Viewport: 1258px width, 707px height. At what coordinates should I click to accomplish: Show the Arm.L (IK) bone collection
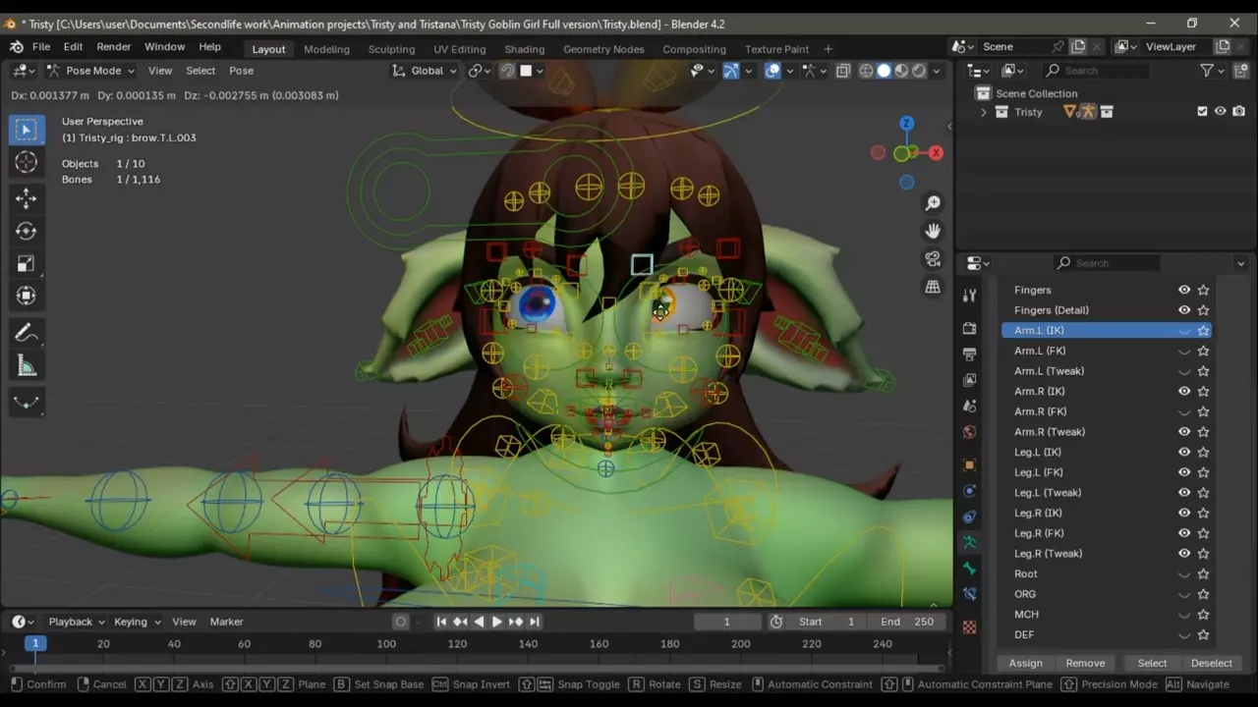click(x=1184, y=331)
